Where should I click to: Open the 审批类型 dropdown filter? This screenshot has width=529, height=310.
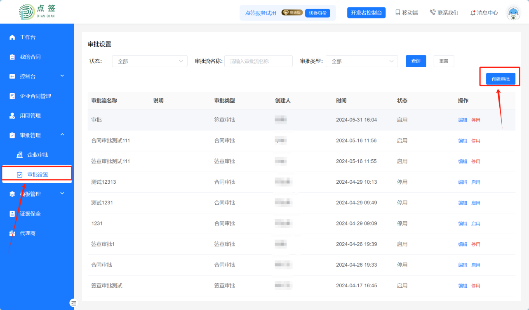362,61
